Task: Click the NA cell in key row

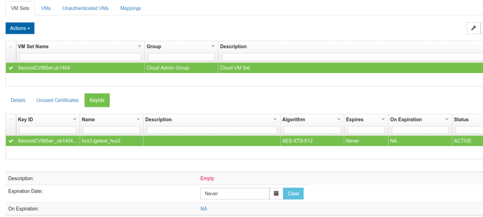Action: [420, 141]
